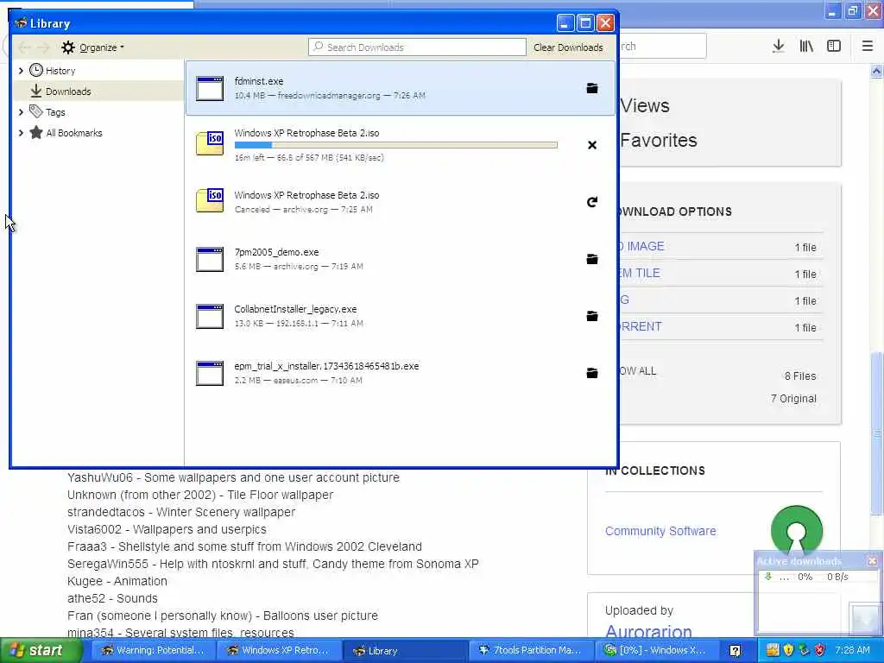Open containing folder for epm_trial_x_installer exe

tap(592, 373)
